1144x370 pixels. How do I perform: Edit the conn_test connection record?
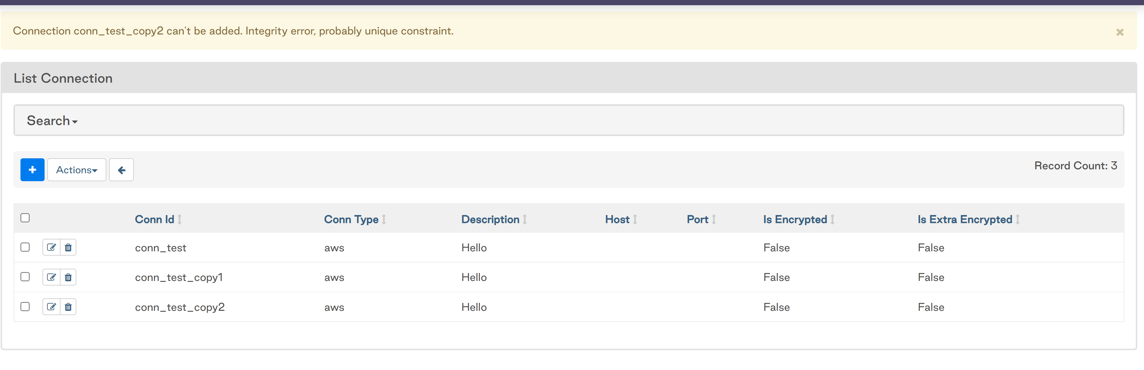pyautogui.click(x=52, y=248)
